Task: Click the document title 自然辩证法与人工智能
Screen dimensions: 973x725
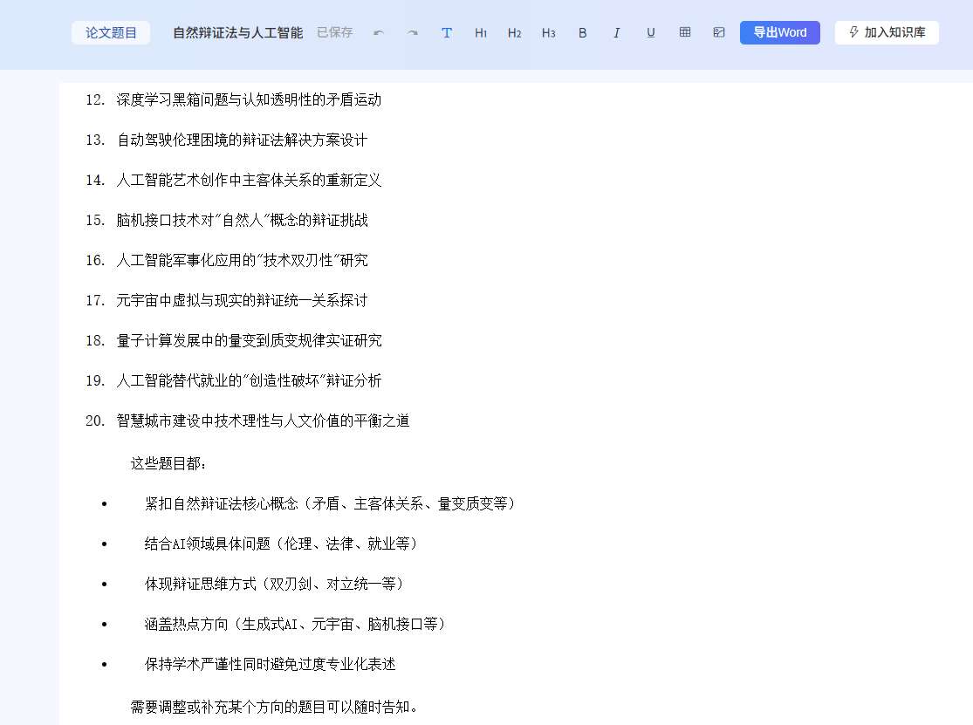Action: tap(236, 32)
